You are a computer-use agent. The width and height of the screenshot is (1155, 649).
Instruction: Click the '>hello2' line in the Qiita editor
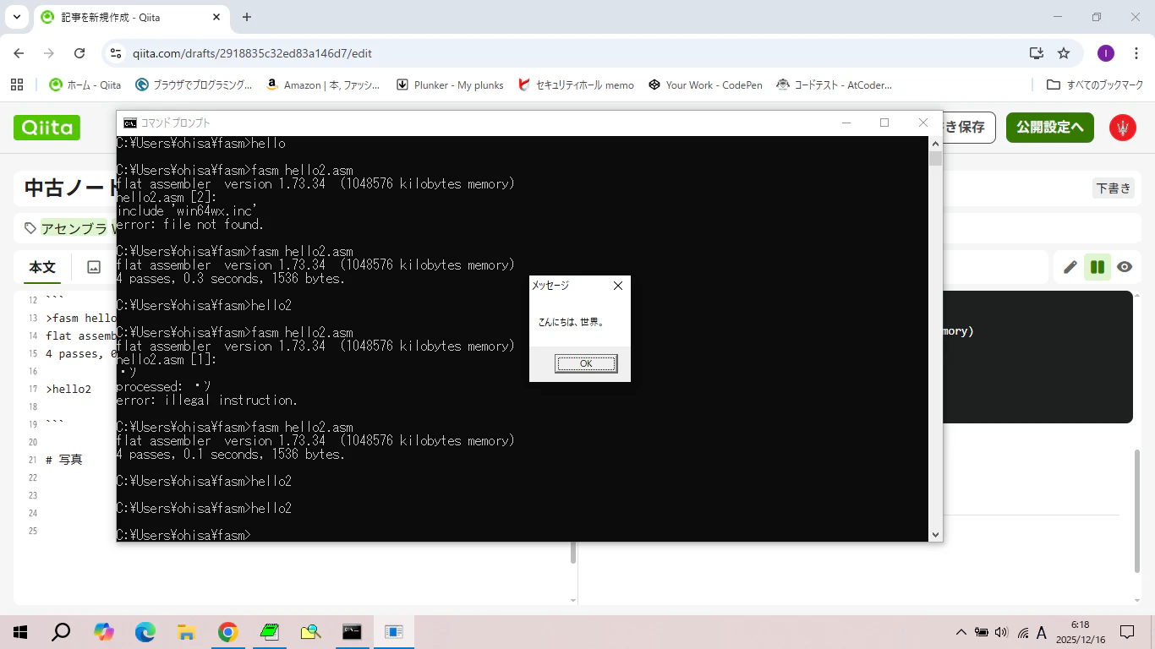click(x=68, y=390)
